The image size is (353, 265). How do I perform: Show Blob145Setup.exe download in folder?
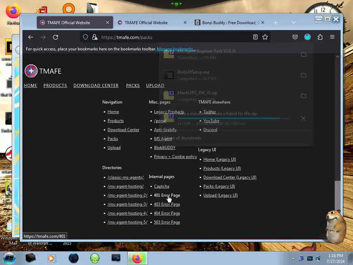tap(303, 75)
